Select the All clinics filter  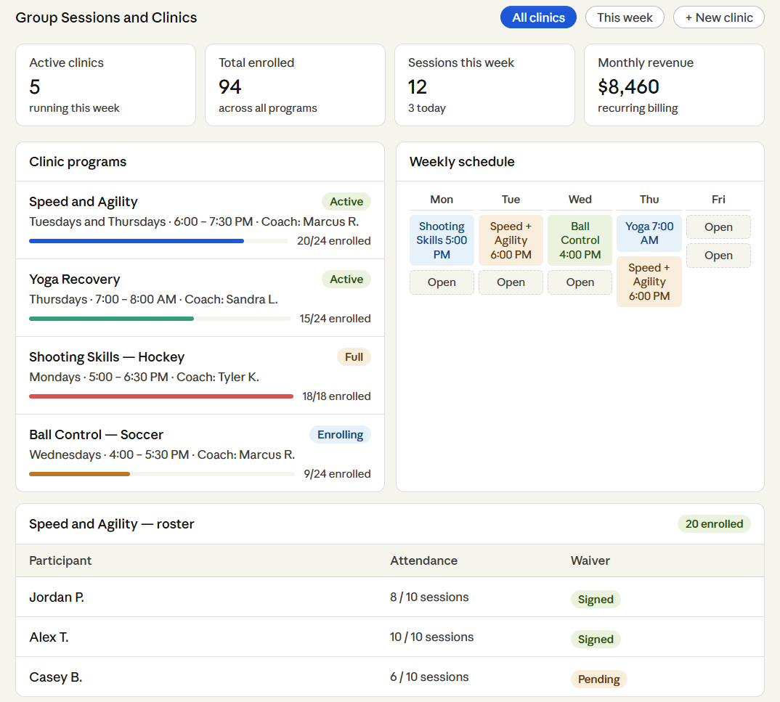[538, 17]
